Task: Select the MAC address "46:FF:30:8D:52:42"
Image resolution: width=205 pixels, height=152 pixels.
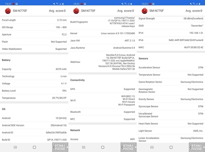Action: point(194,47)
